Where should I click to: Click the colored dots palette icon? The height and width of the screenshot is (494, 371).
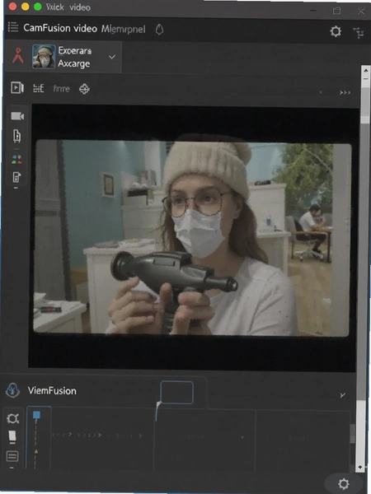click(16, 160)
